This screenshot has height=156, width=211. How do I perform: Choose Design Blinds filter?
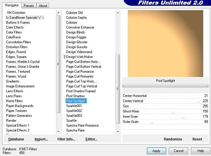point(76,32)
